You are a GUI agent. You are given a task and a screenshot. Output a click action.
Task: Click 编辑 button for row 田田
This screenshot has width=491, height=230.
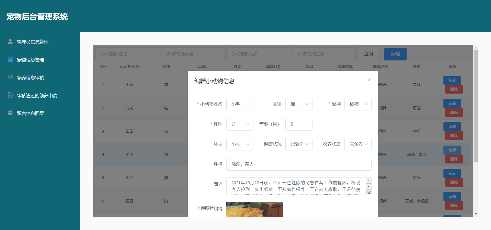[x=452, y=127]
